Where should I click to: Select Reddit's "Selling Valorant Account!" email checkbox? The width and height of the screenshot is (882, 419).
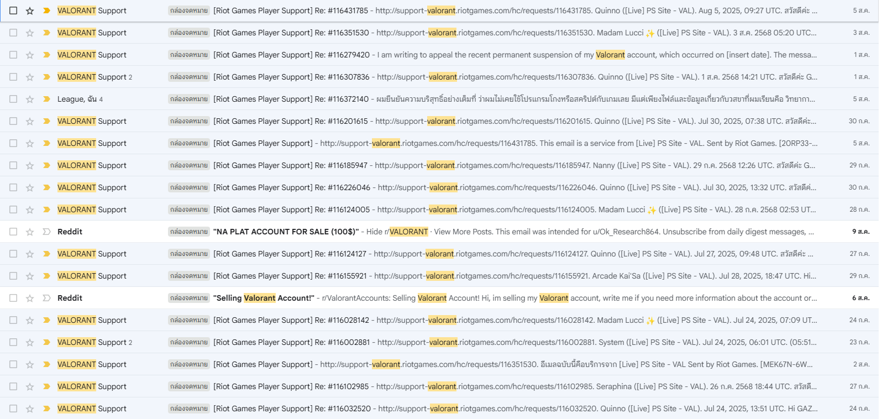click(x=13, y=298)
